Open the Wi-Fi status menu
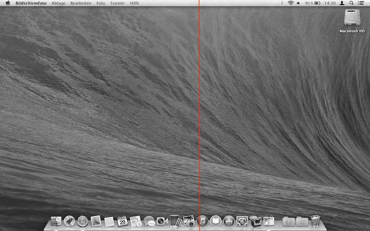Viewport: 370px width, 231px height. point(291,3)
